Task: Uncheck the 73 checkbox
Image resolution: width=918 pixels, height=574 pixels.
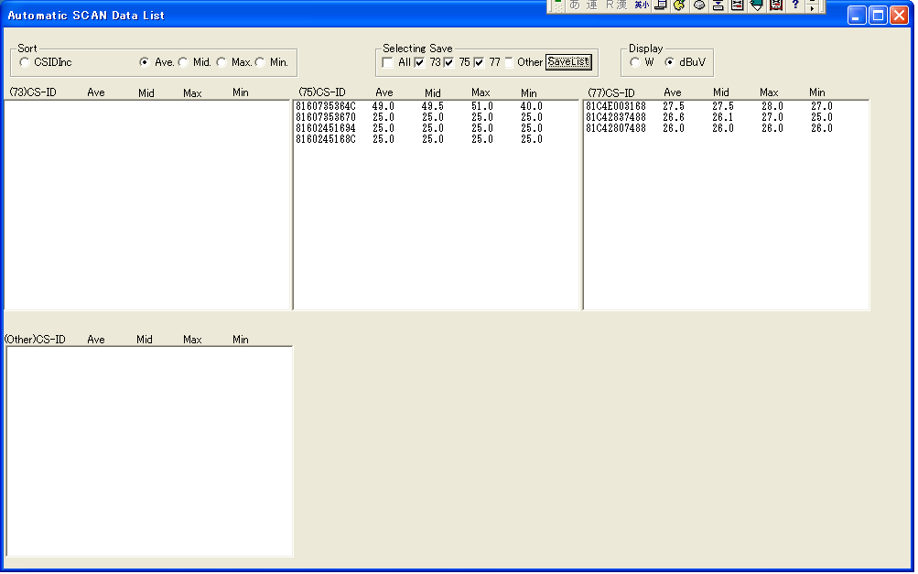Action: coord(419,62)
